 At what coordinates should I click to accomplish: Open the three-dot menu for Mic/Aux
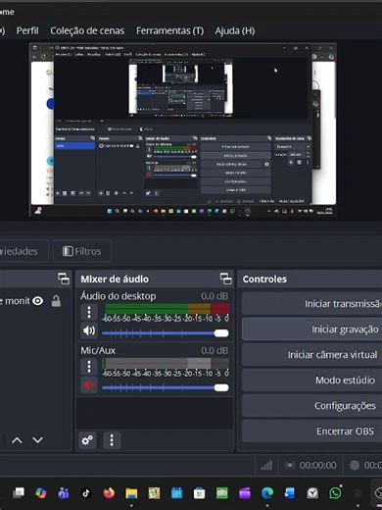pos(89,367)
